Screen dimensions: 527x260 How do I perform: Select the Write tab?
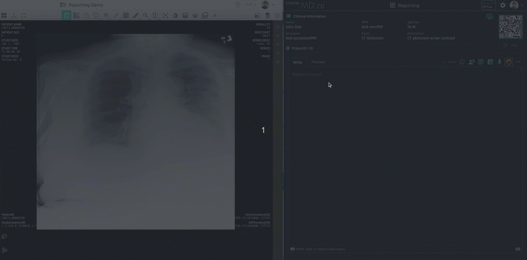click(x=297, y=62)
